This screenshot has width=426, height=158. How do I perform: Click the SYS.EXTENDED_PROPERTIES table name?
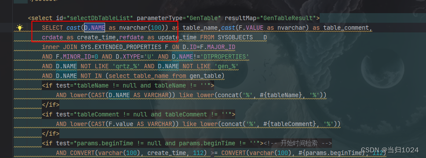point(121,47)
